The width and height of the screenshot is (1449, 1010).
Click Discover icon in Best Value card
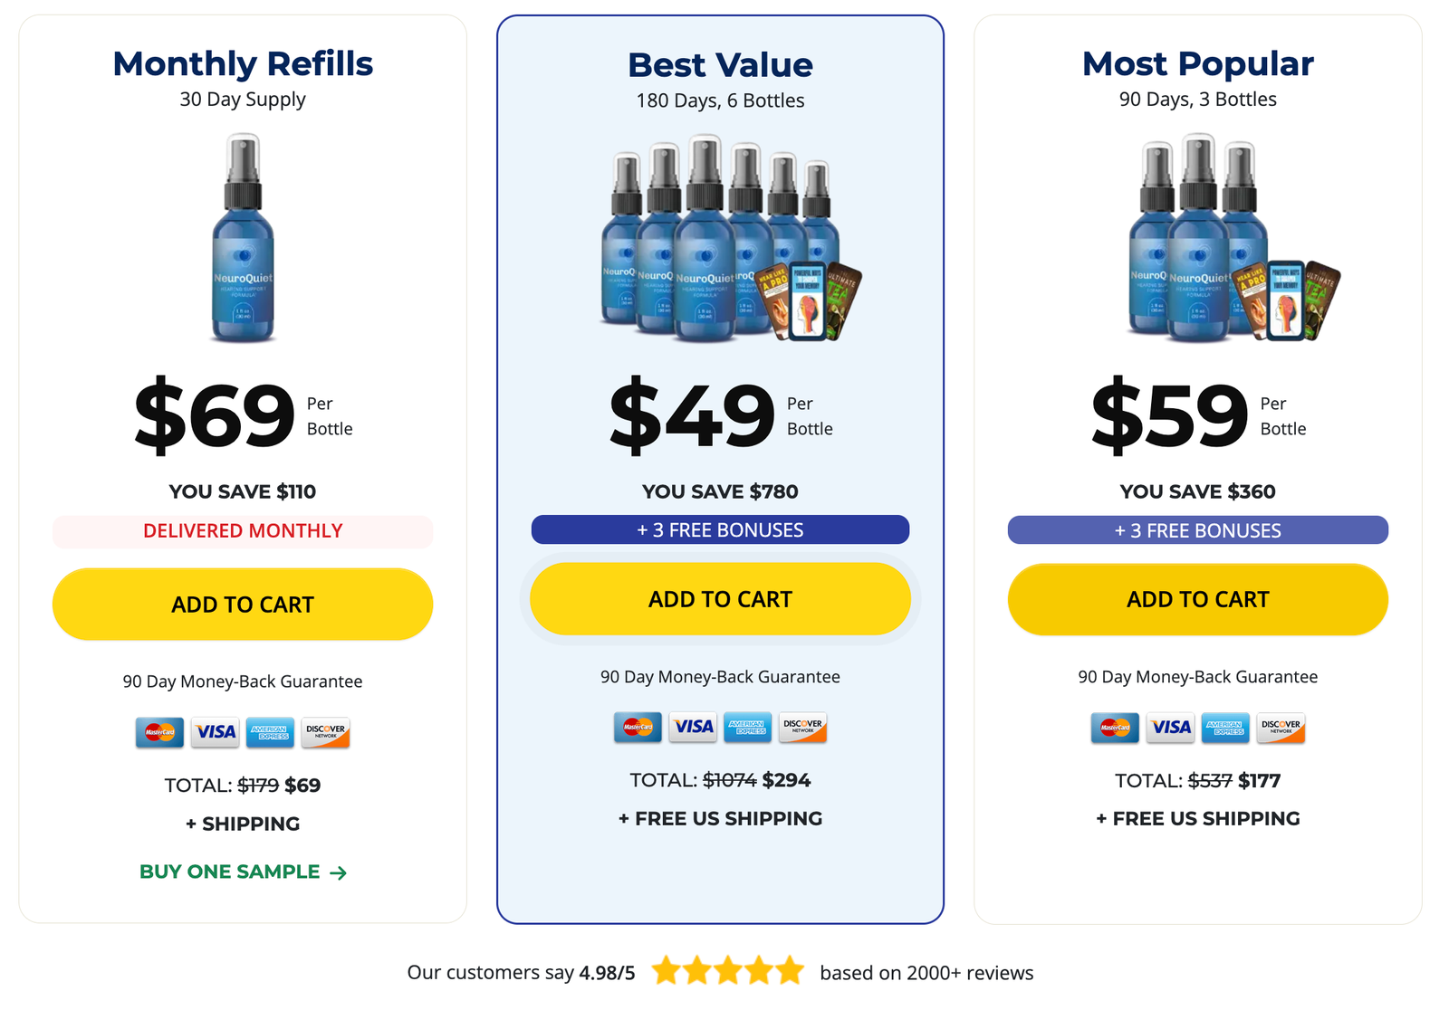(x=802, y=727)
